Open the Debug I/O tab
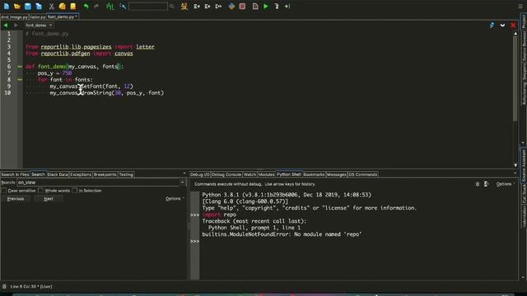 coord(199,174)
